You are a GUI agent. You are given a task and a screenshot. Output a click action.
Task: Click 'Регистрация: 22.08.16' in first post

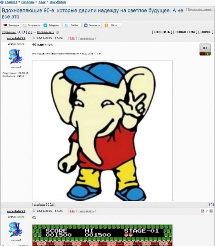tap(15, 73)
